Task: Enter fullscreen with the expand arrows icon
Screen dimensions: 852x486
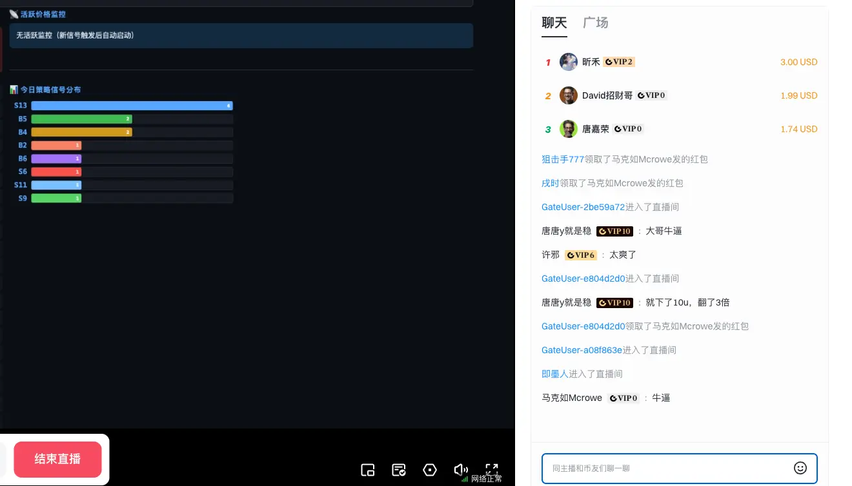Action: coord(492,470)
